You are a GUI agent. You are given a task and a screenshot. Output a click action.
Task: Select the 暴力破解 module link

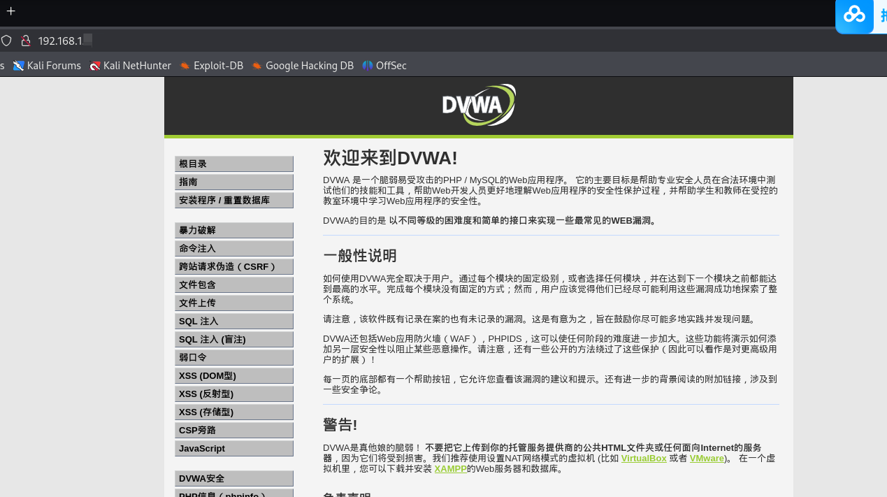pos(196,230)
